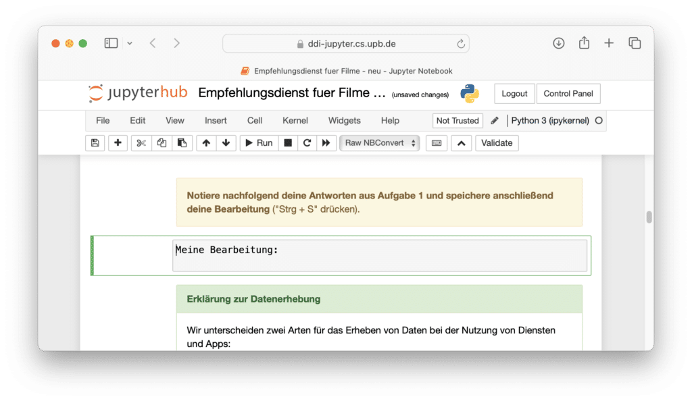Go forward with Safari's forward arrow

(176, 43)
